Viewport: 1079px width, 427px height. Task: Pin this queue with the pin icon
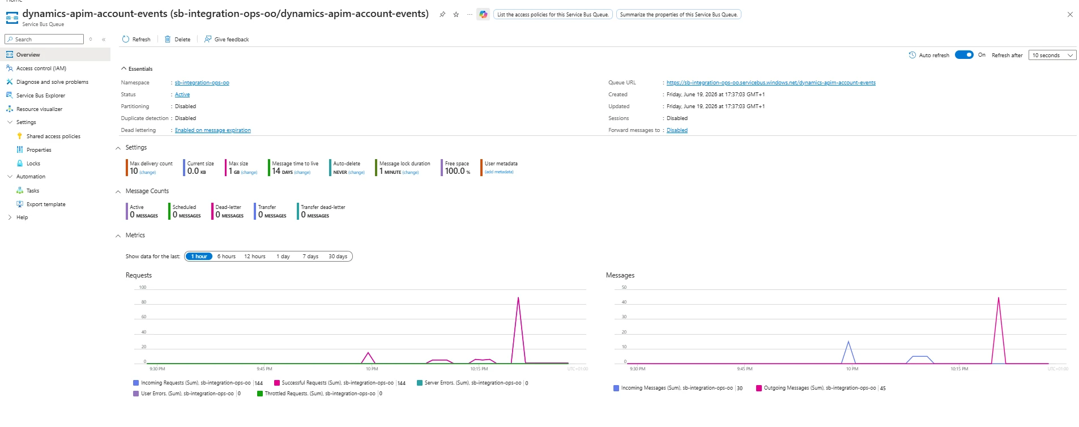point(442,15)
